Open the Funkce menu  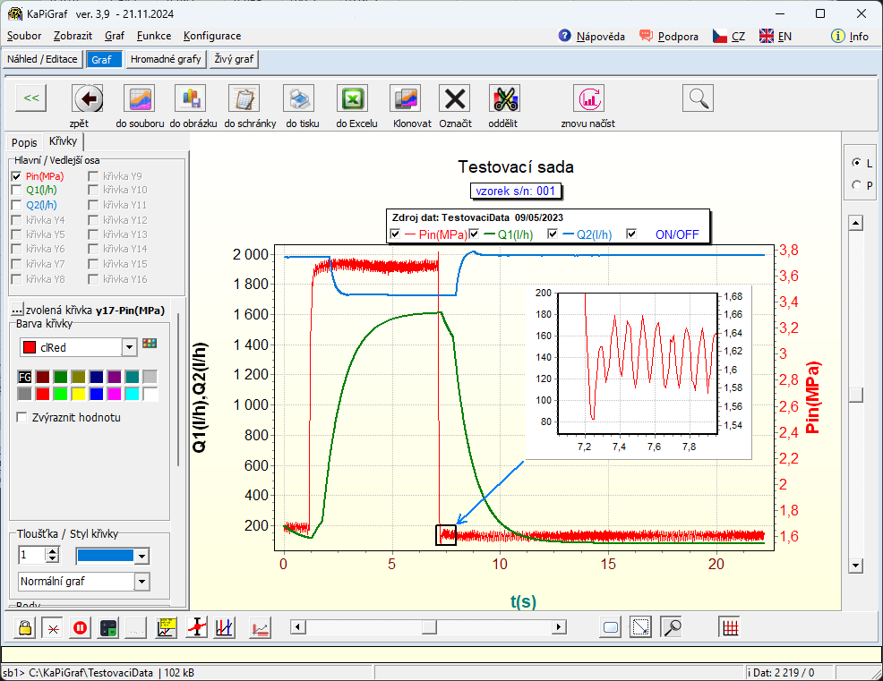click(154, 36)
